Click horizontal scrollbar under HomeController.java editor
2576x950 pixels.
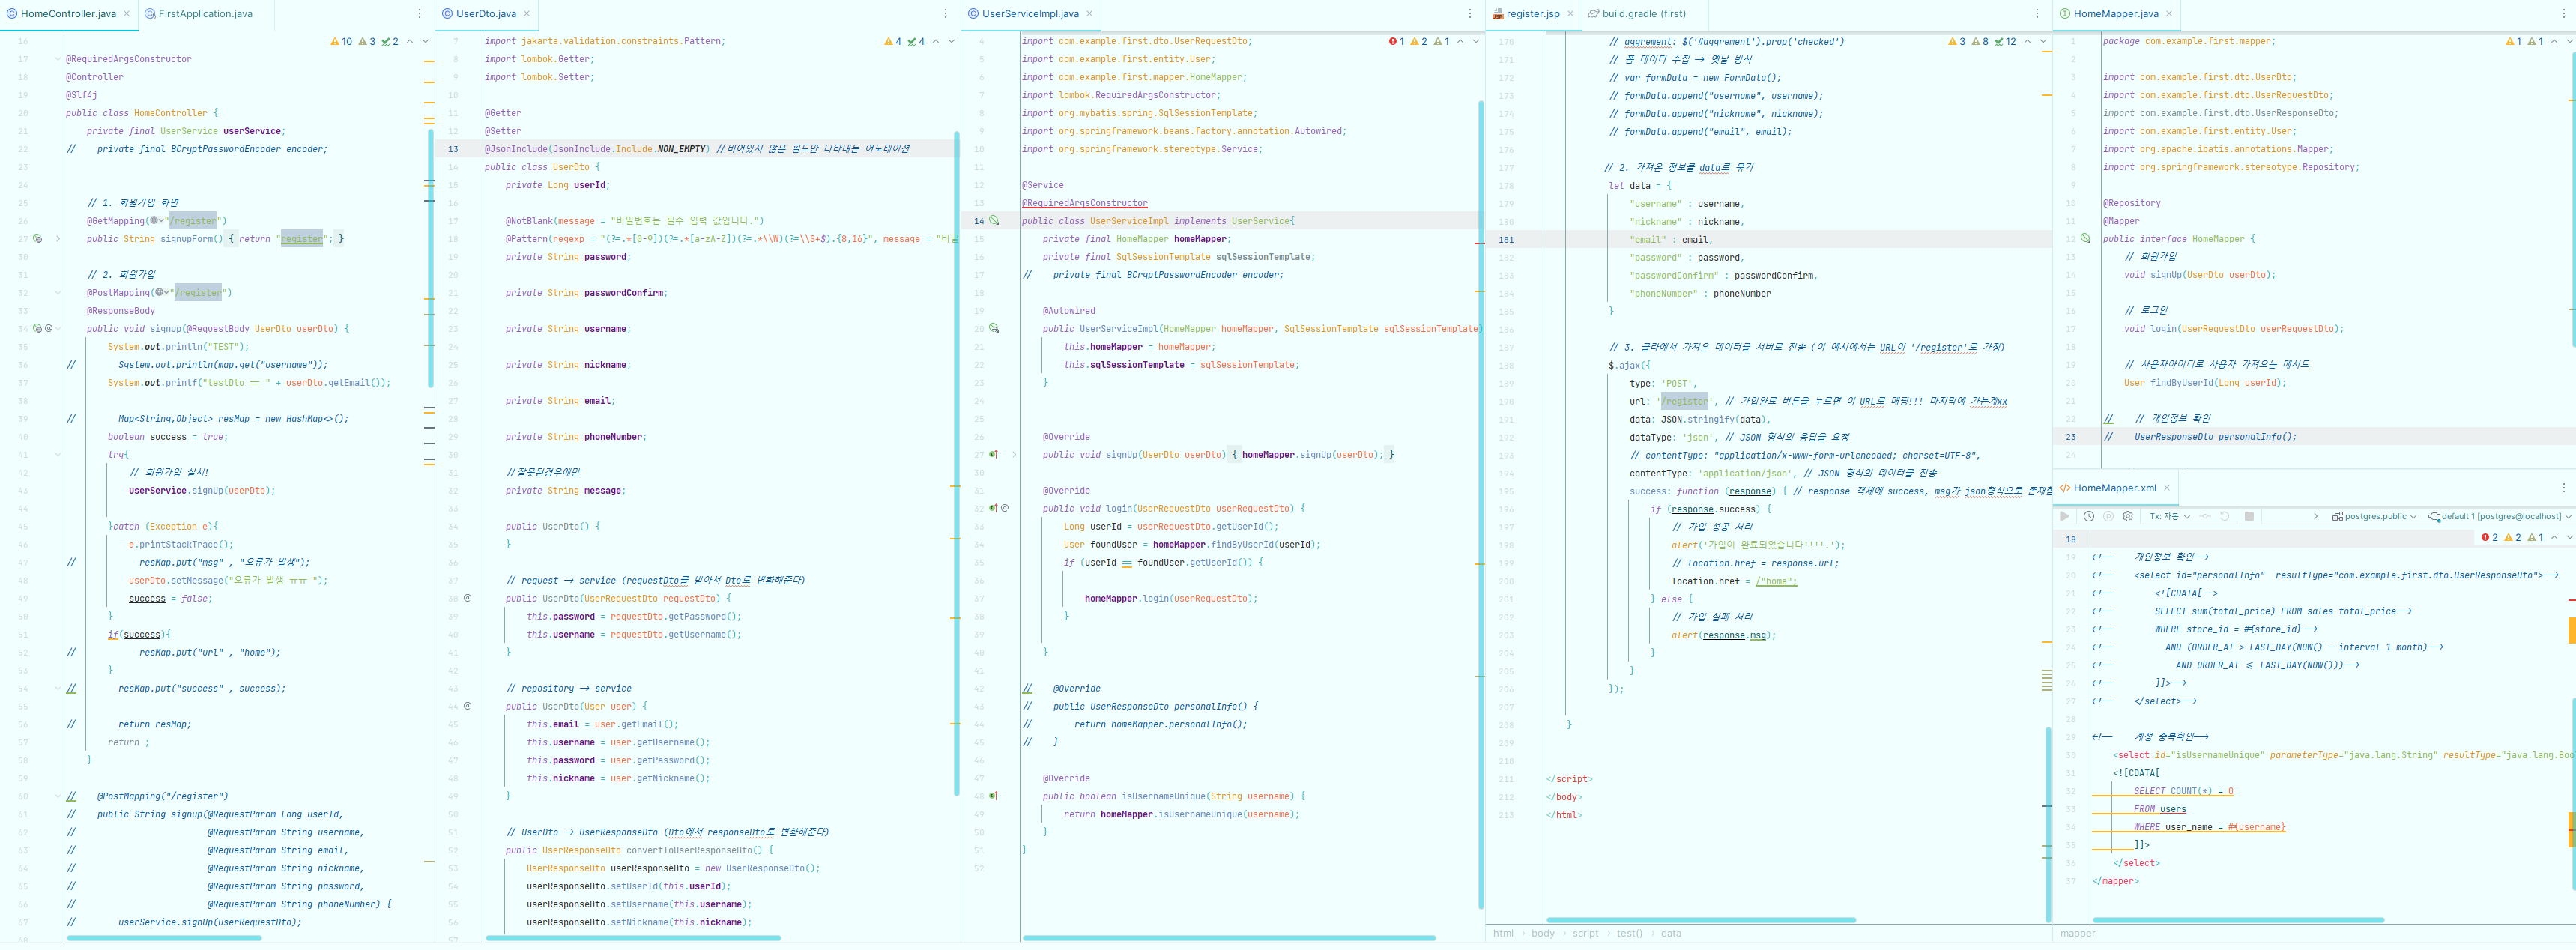pos(164,938)
